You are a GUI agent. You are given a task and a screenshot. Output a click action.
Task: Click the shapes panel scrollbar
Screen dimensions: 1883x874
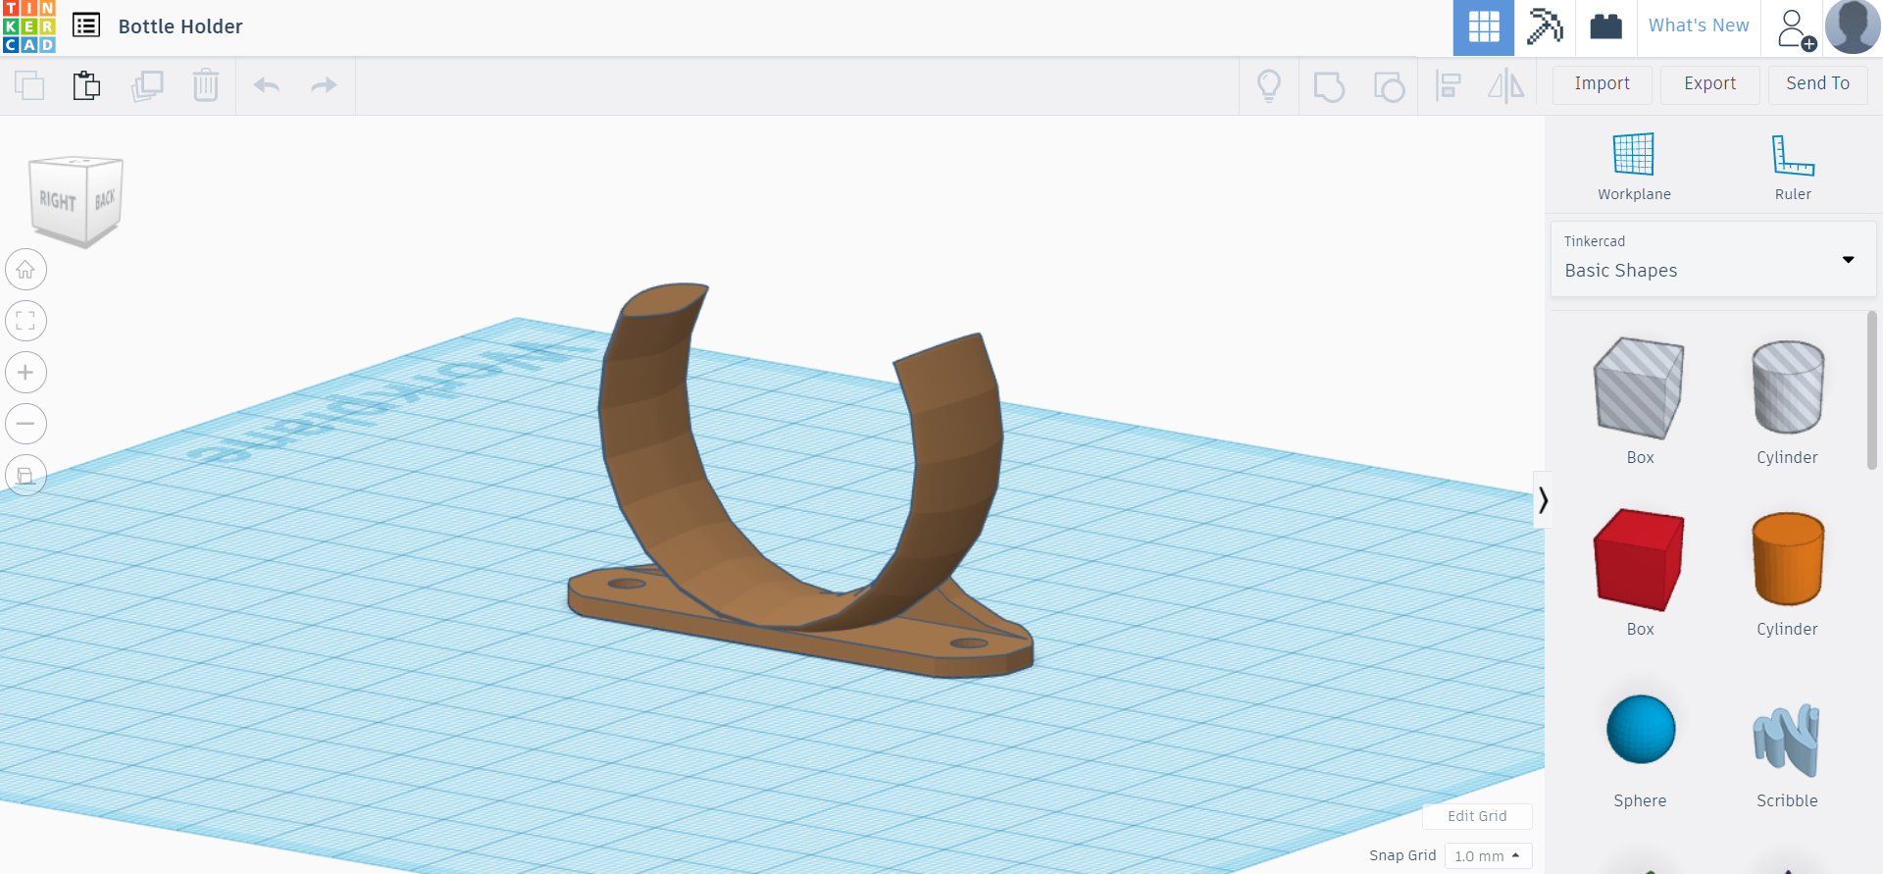tap(1872, 390)
